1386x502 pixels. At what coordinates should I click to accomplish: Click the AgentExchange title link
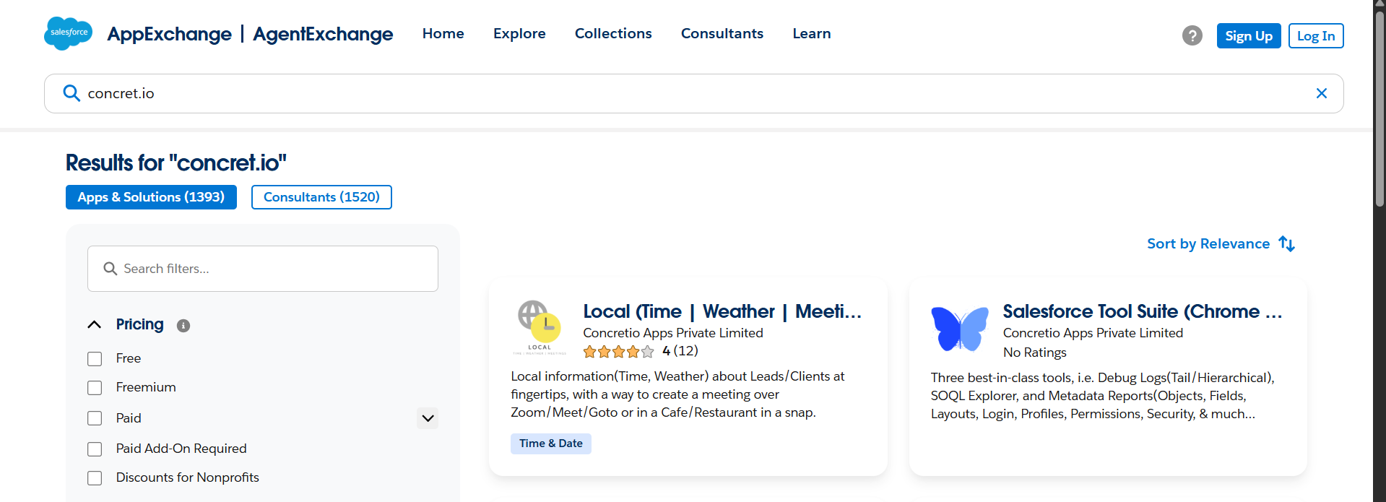[323, 34]
